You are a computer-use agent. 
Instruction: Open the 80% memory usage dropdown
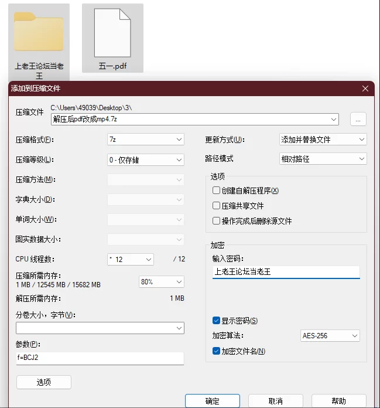(162, 282)
